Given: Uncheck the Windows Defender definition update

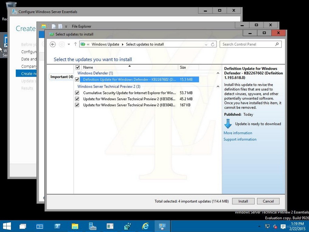Looking at the screenshot, I should pyautogui.click(x=77, y=80).
